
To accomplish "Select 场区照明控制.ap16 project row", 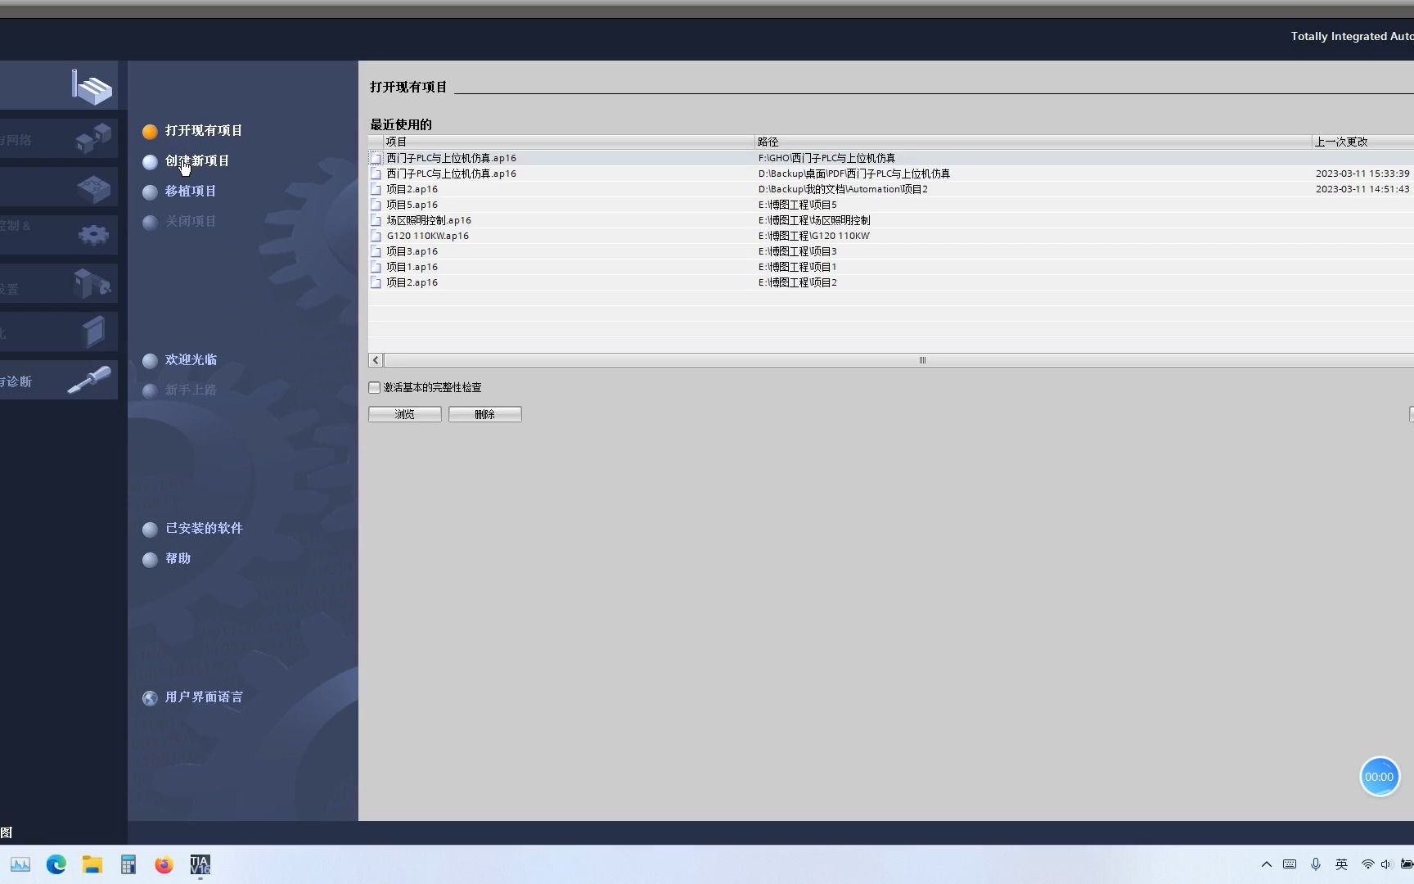I will [x=891, y=220].
